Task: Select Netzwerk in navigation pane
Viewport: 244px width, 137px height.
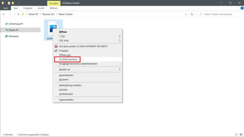Action: tap(13, 36)
